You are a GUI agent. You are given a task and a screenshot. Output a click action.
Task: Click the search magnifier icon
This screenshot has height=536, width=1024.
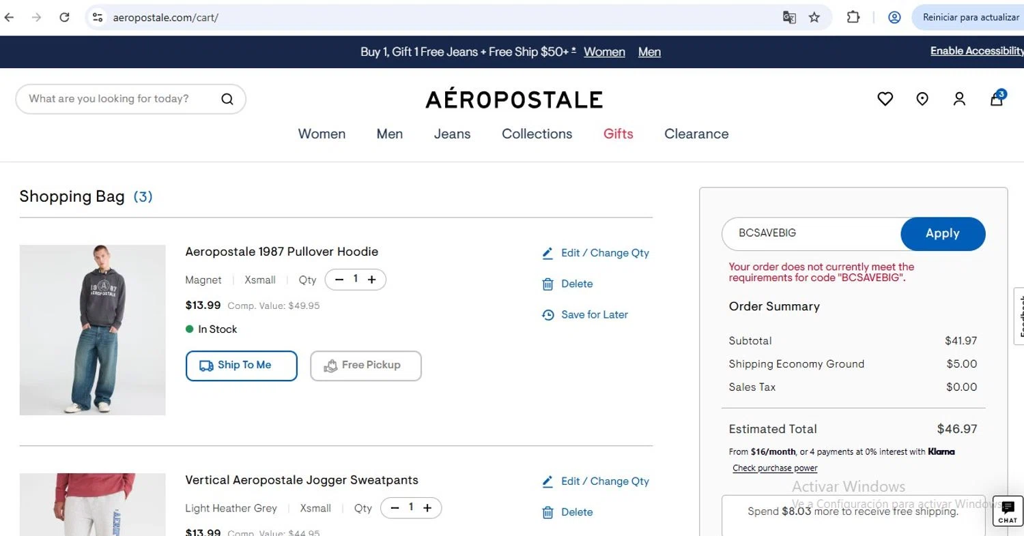pyautogui.click(x=227, y=99)
